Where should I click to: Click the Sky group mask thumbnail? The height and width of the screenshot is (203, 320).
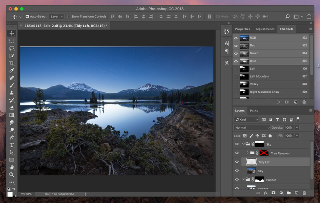click(x=259, y=144)
